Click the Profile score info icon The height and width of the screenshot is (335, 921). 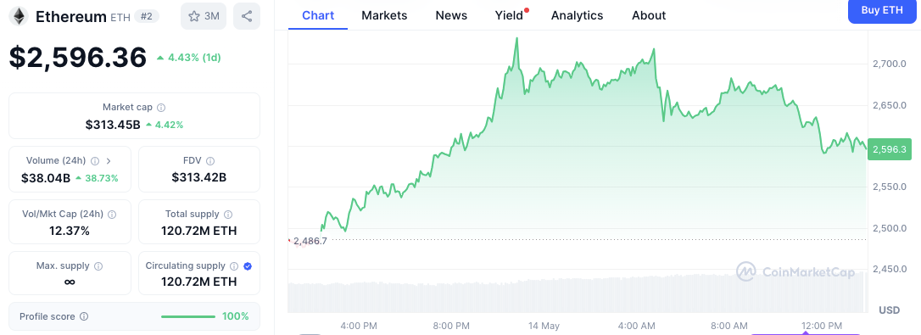(x=84, y=316)
